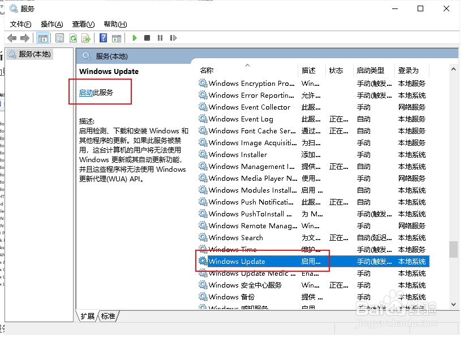Select Windows Management Instrumentation row
This screenshot has width=464, height=339.
313,166
